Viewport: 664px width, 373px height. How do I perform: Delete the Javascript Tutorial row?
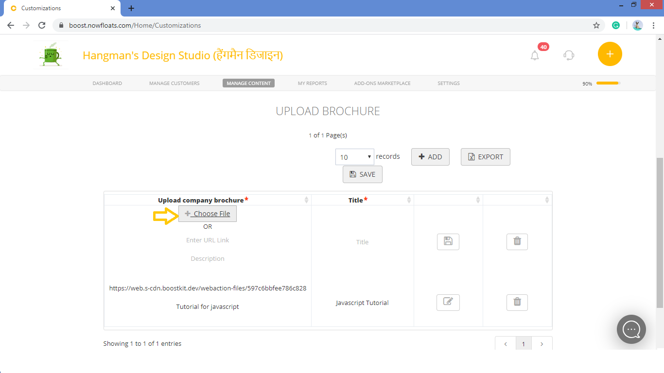(x=517, y=302)
